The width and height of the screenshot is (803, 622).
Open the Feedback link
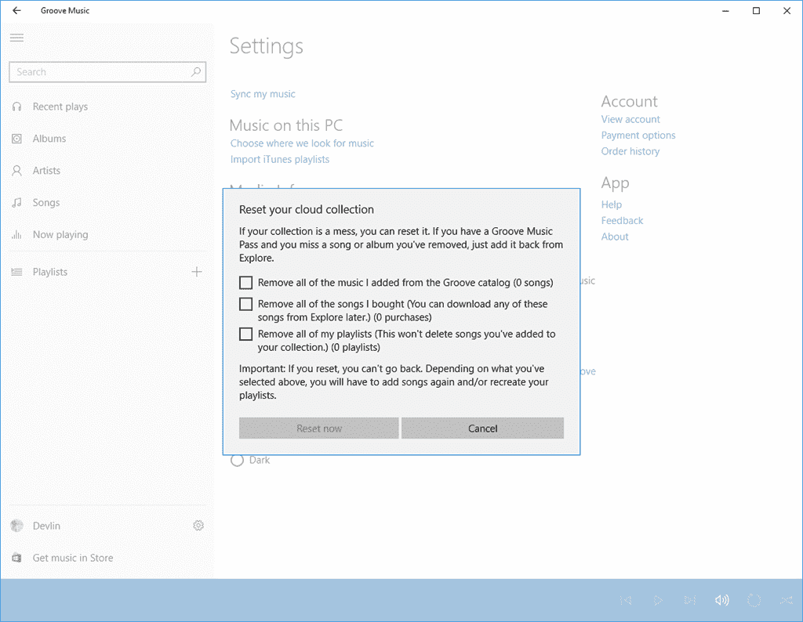click(x=622, y=220)
